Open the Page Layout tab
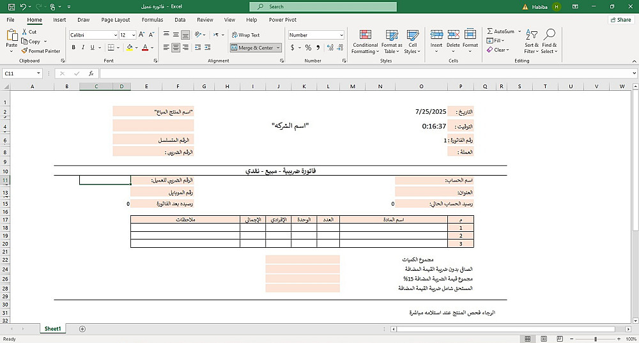639x343 pixels. pyautogui.click(x=116, y=20)
